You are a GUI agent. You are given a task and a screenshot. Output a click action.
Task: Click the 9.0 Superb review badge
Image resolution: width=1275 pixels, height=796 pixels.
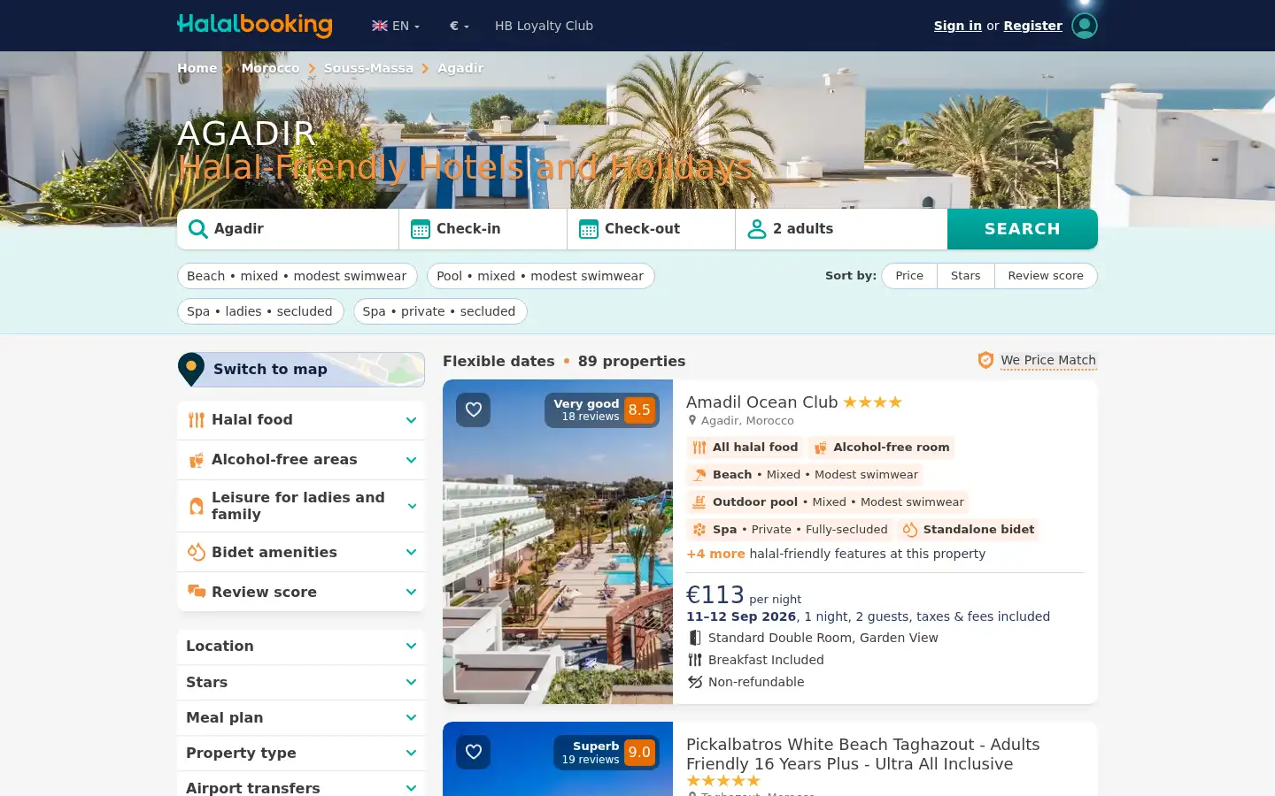click(607, 753)
